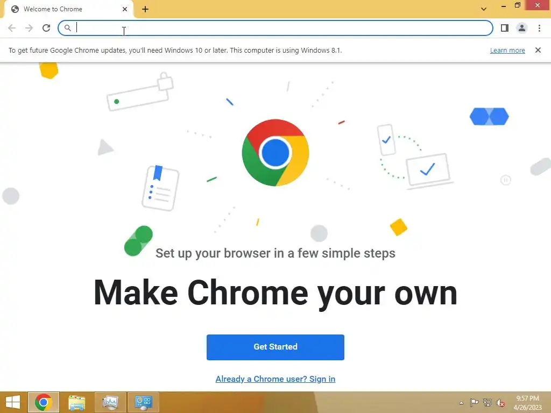Click the muted volume tray icon
Screen dimensions: 551x413
click(500, 403)
